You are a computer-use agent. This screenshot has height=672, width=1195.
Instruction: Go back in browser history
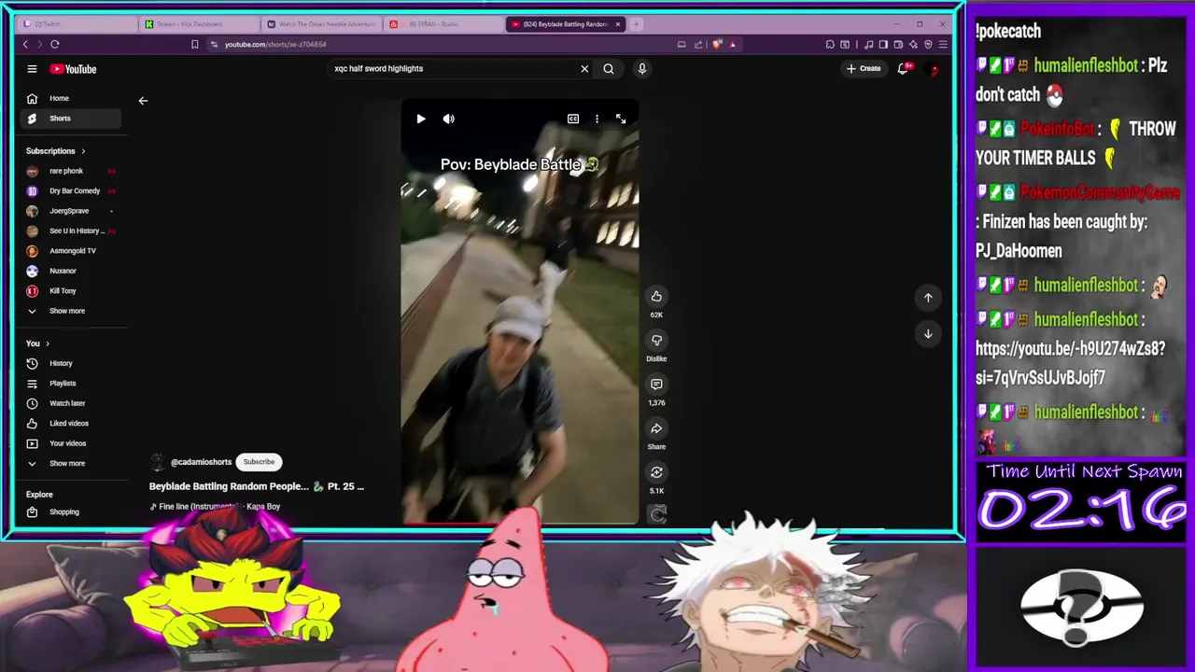25,44
